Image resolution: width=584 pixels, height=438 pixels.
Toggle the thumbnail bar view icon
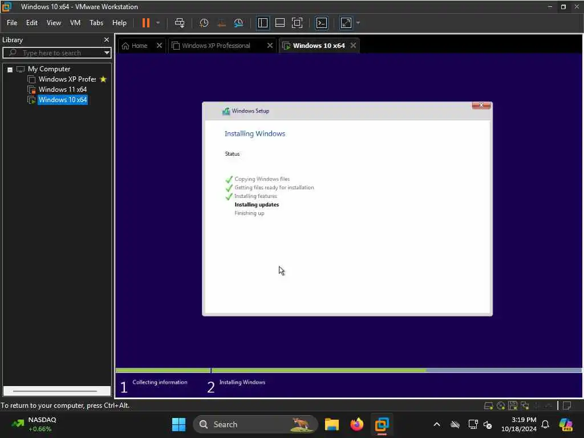pos(279,23)
